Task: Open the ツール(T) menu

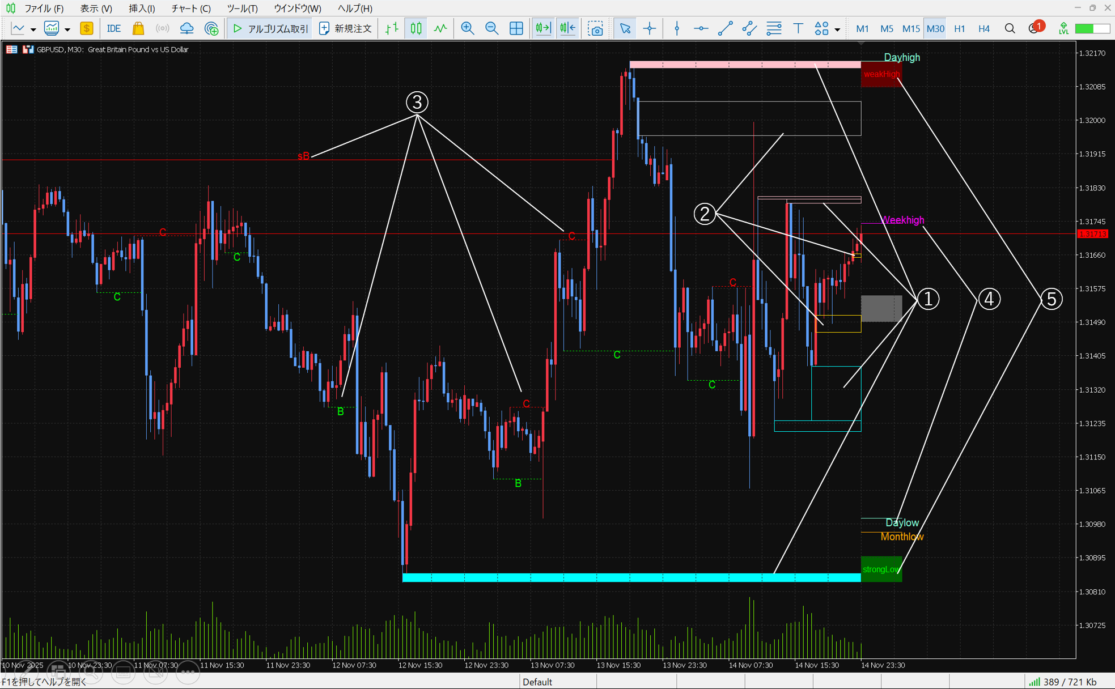Action: pyautogui.click(x=242, y=8)
